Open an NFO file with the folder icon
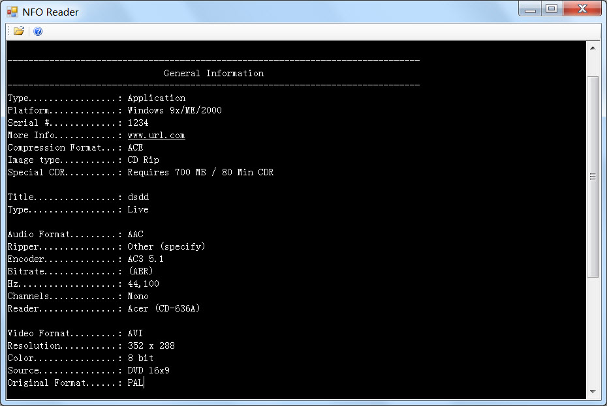The height and width of the screenshot is (406, 607). pos(18,31)
